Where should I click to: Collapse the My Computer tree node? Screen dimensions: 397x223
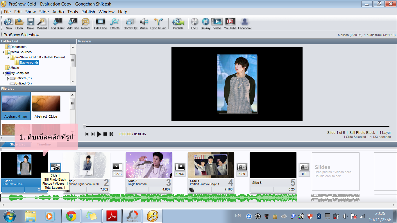click(x=3, y=73)
